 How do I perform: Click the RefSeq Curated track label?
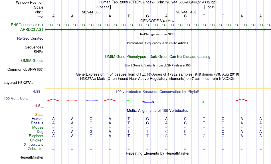tap(30, 39)
